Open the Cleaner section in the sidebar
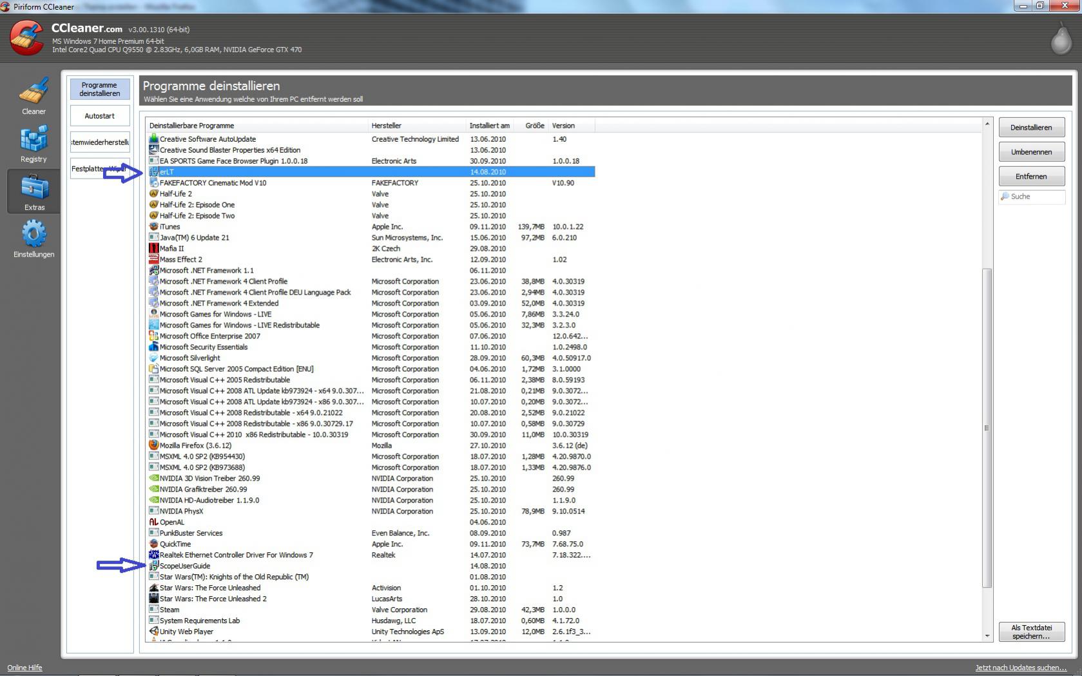Screen dimensions: 1082x676 pos(34,97)
